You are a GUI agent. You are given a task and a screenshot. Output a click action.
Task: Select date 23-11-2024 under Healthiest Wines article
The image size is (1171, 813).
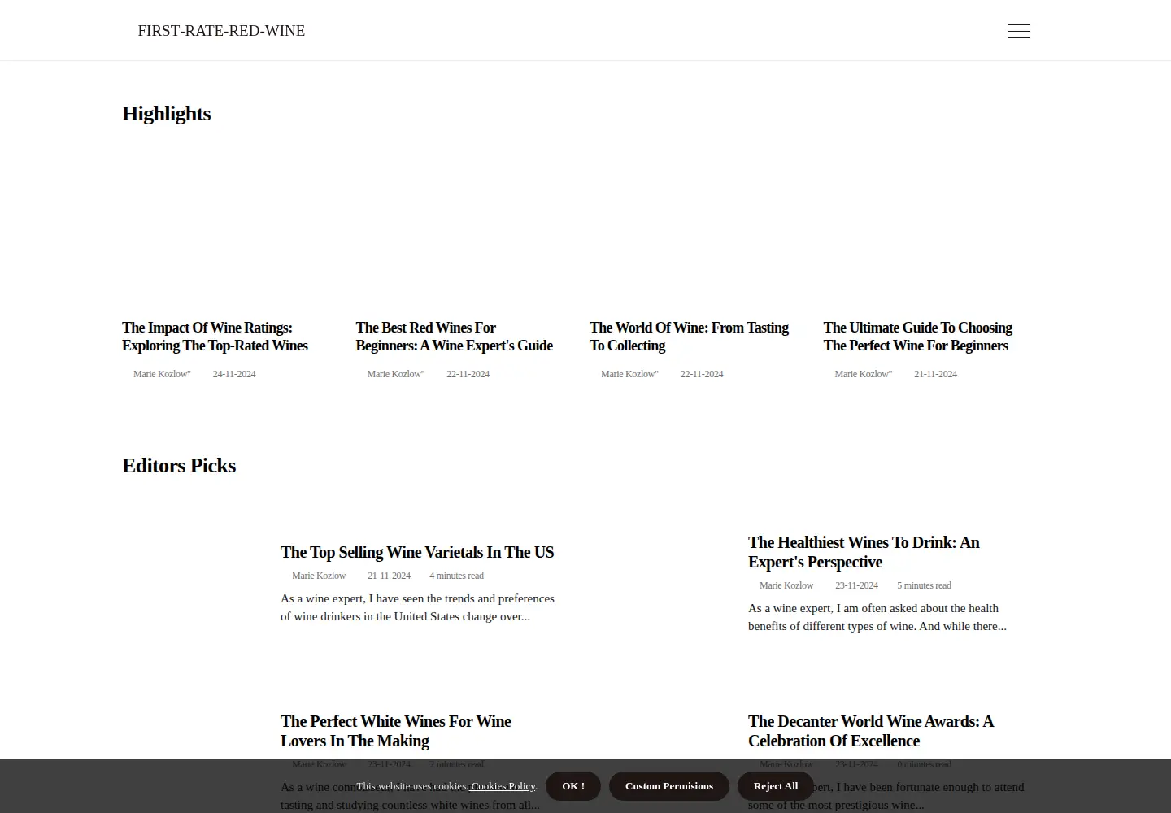(x=856, y=585)
